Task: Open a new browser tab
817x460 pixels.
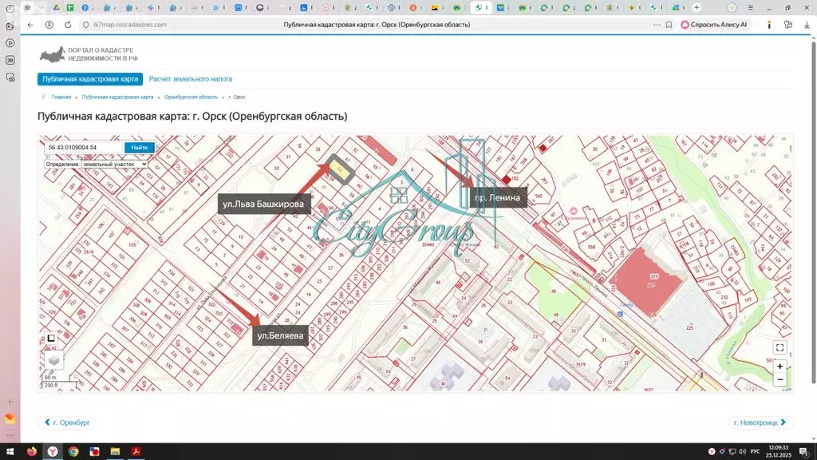Action: 697,7
